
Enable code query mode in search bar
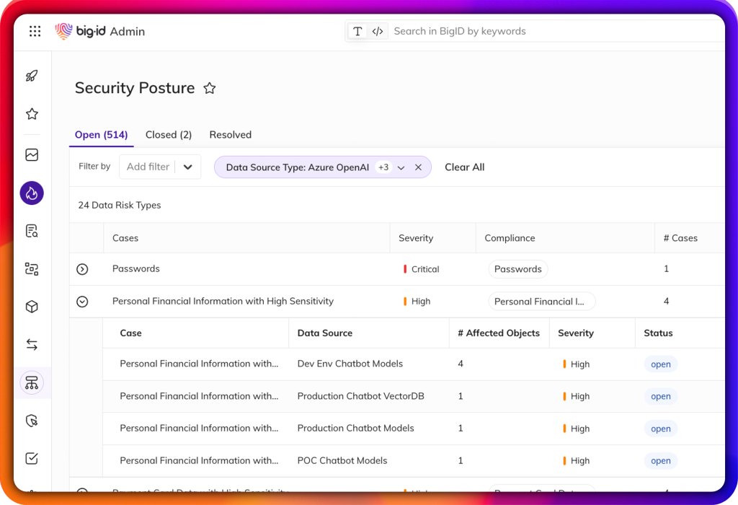tap(378, 31)
